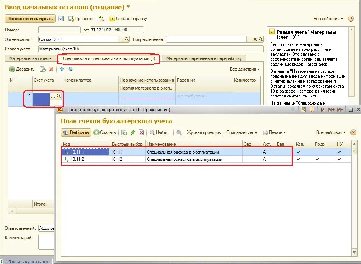The image size is (361, 264).
Task: Click the magnifier icon of Организация field
Action: click(127, 39)
